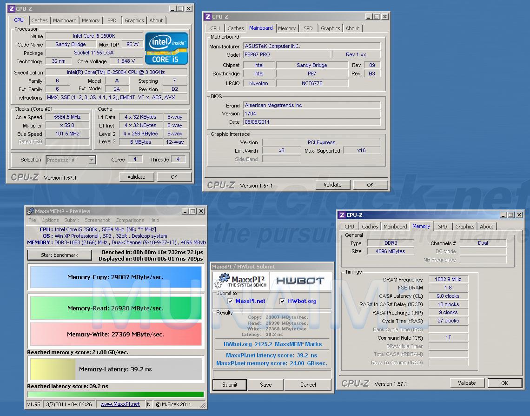Click OK in Mainboard window
Image resolution: width=530 pixels, height=416 pixels.
(x=371, y=185)
